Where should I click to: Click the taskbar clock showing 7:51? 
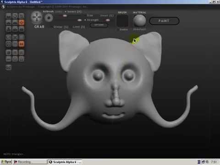[214, 162]
